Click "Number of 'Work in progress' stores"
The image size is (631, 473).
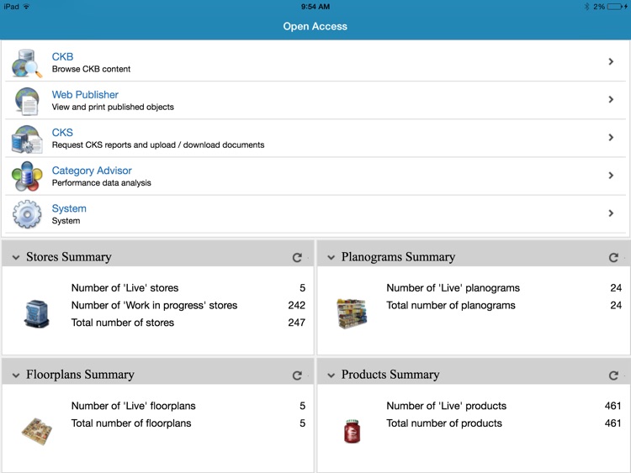tap(154, 306)
